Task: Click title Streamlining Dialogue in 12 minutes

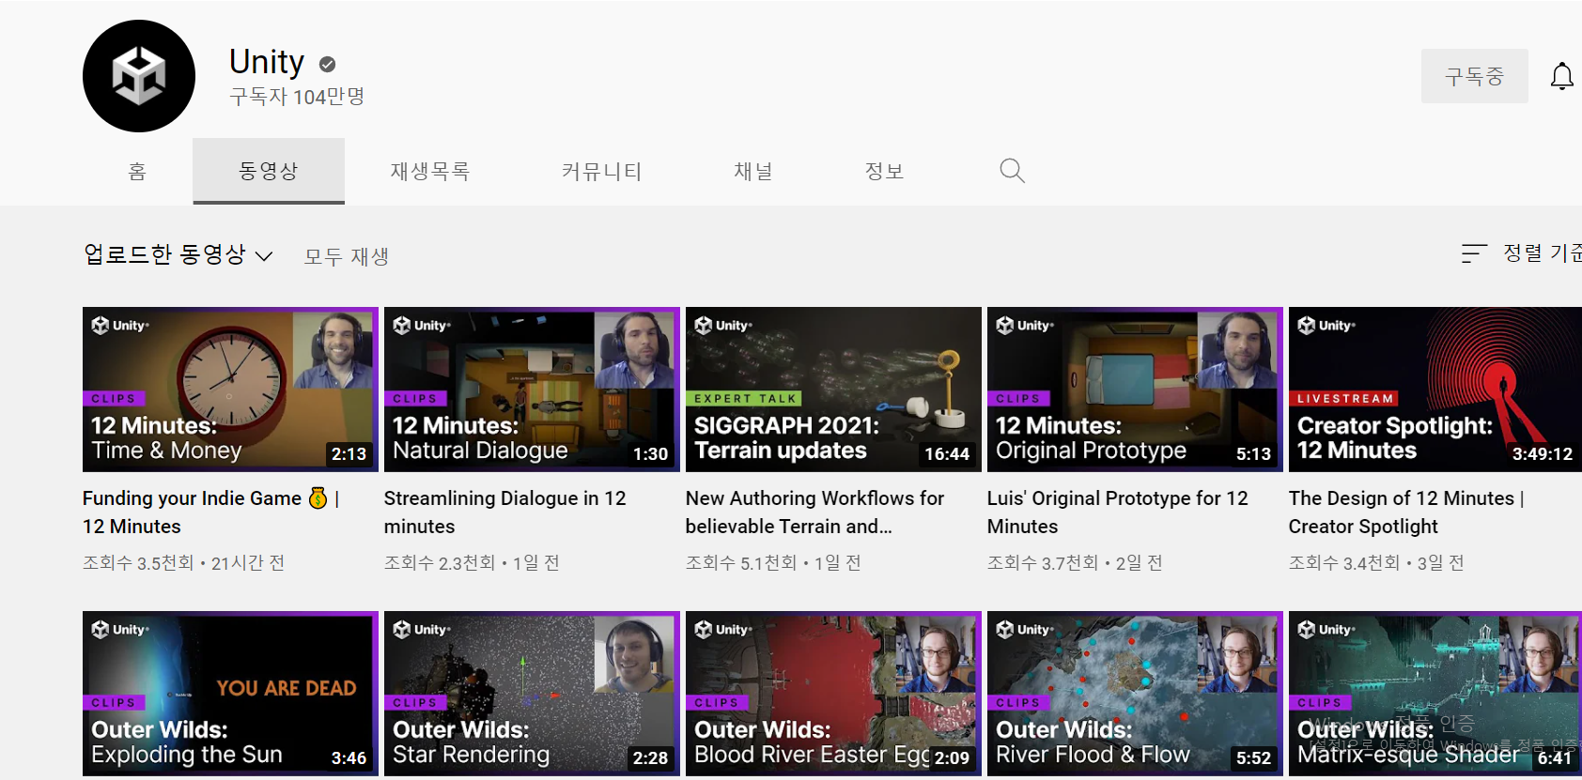Action: click(x=504, y=512)
